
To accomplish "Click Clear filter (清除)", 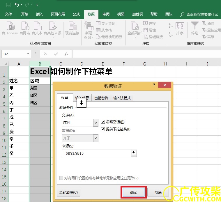I will (208, 23).
